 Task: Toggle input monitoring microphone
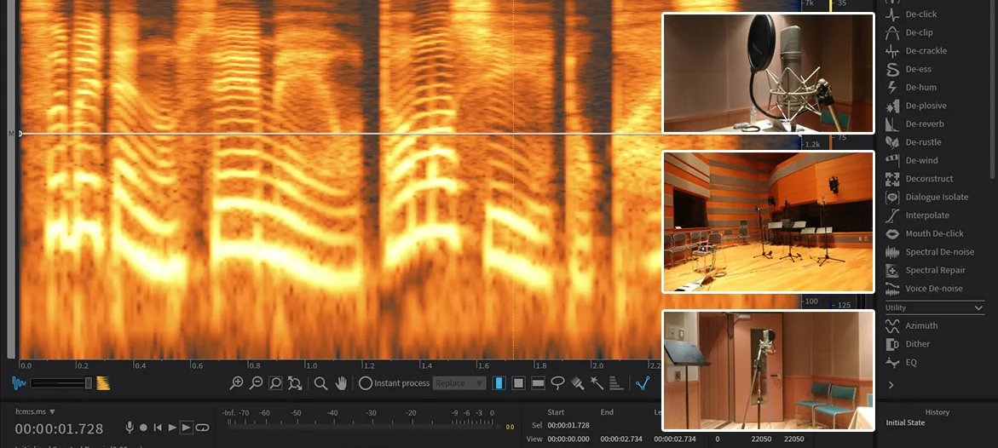pos(130,428)
